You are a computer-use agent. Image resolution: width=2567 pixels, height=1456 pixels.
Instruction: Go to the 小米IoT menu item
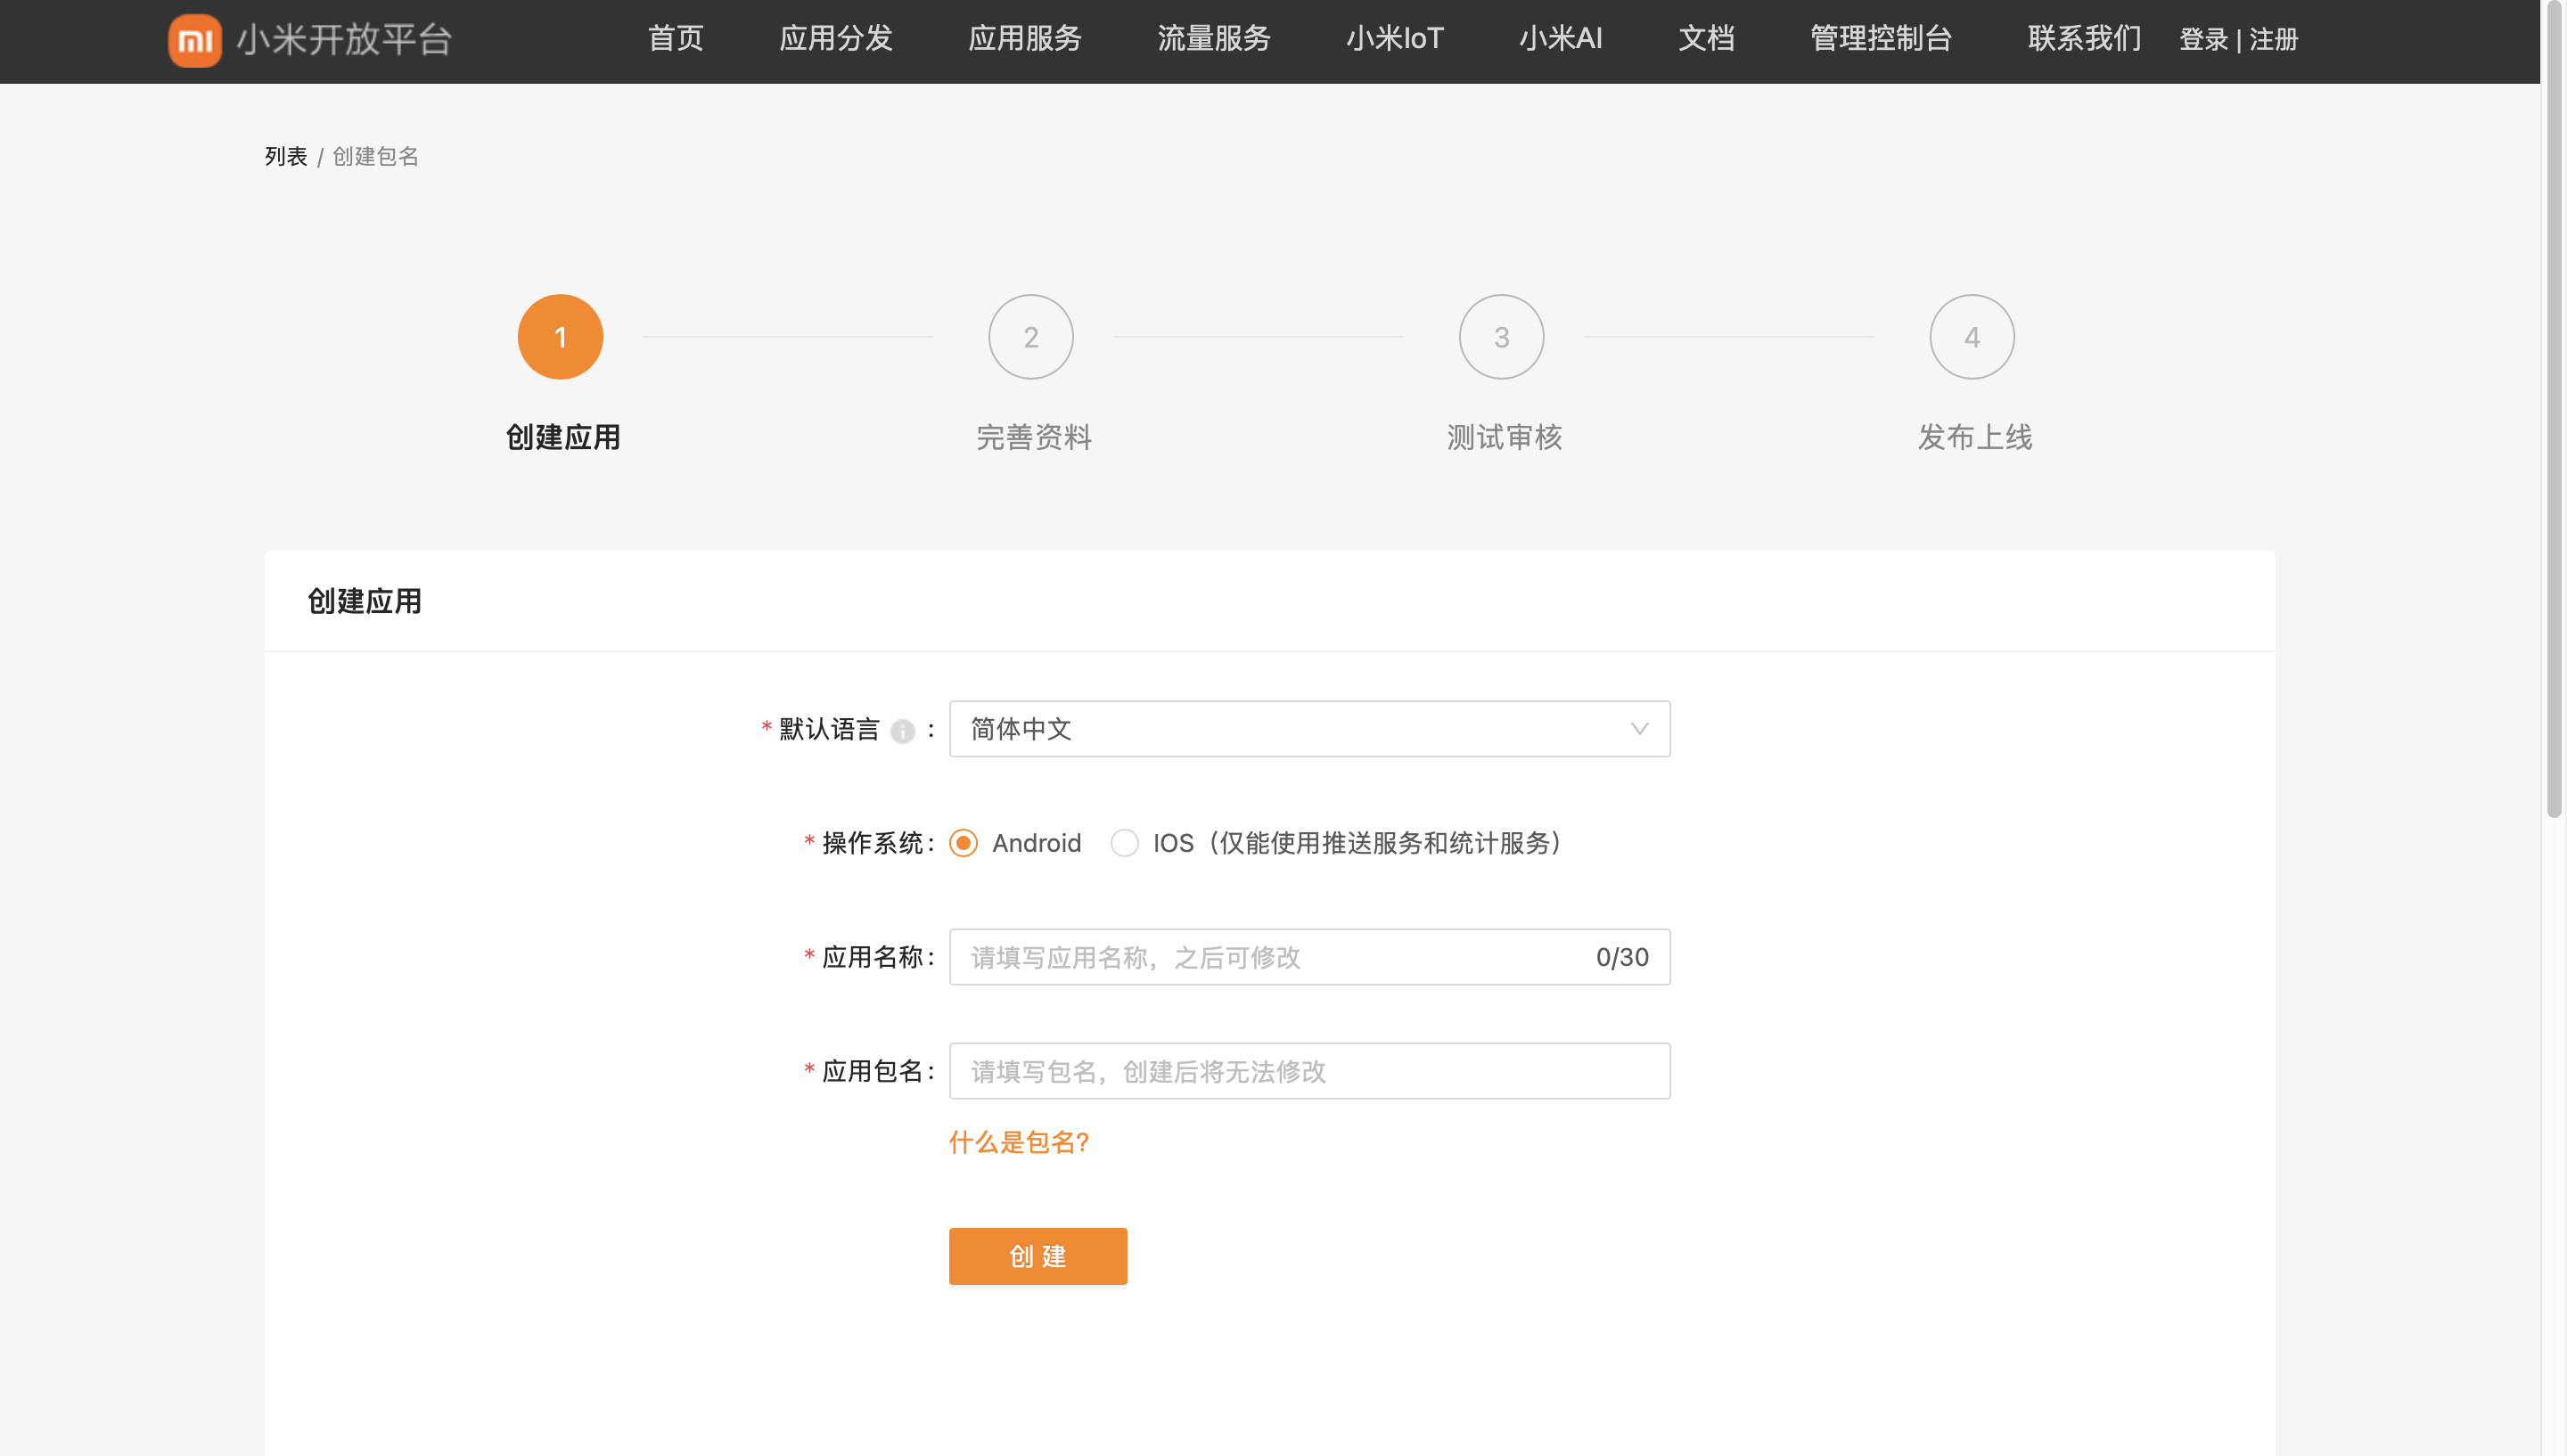coord(1395,39)
